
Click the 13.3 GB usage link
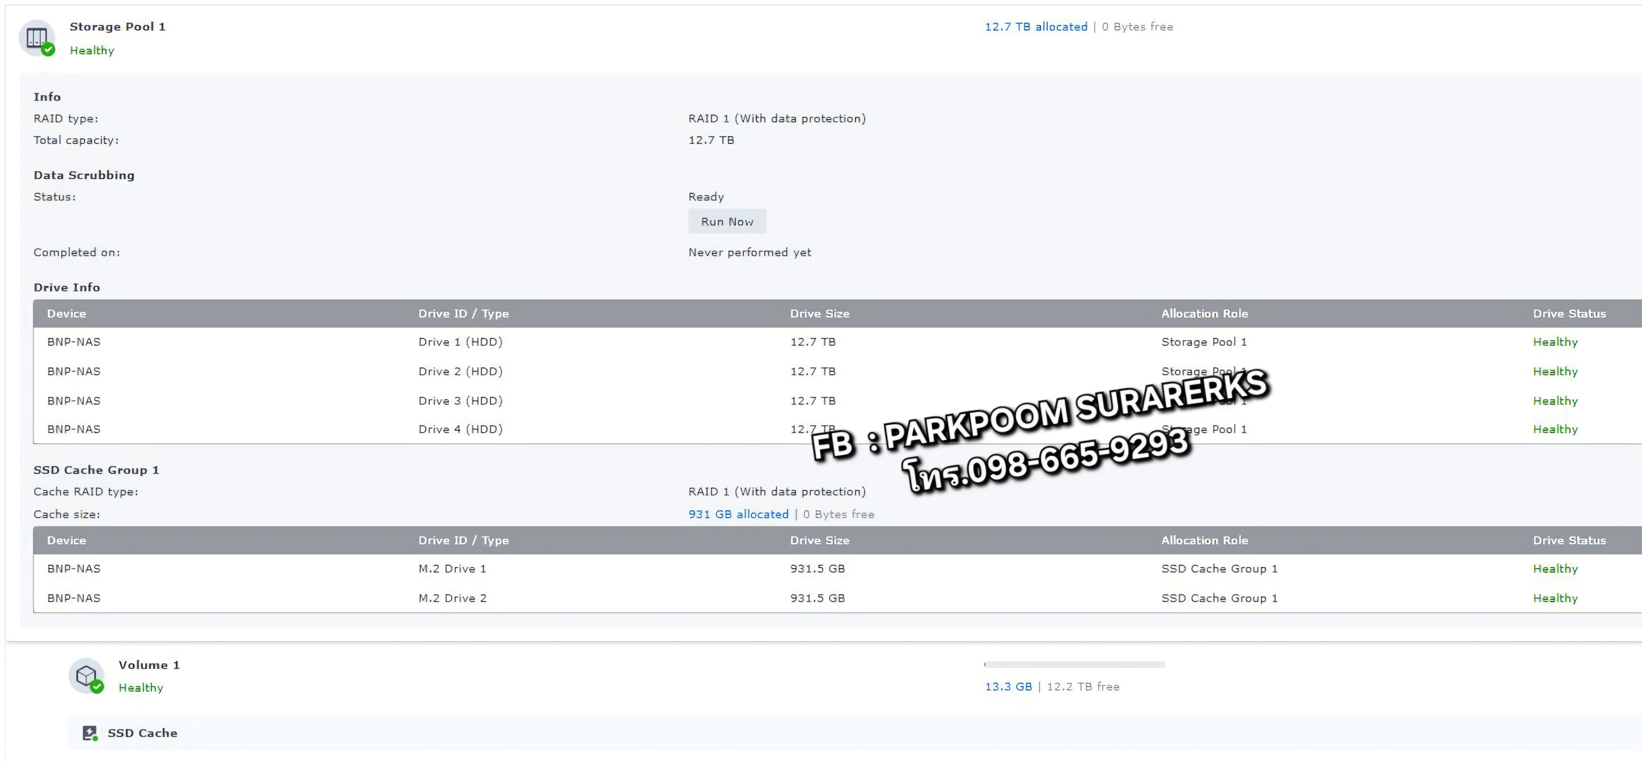[1008, 687]
